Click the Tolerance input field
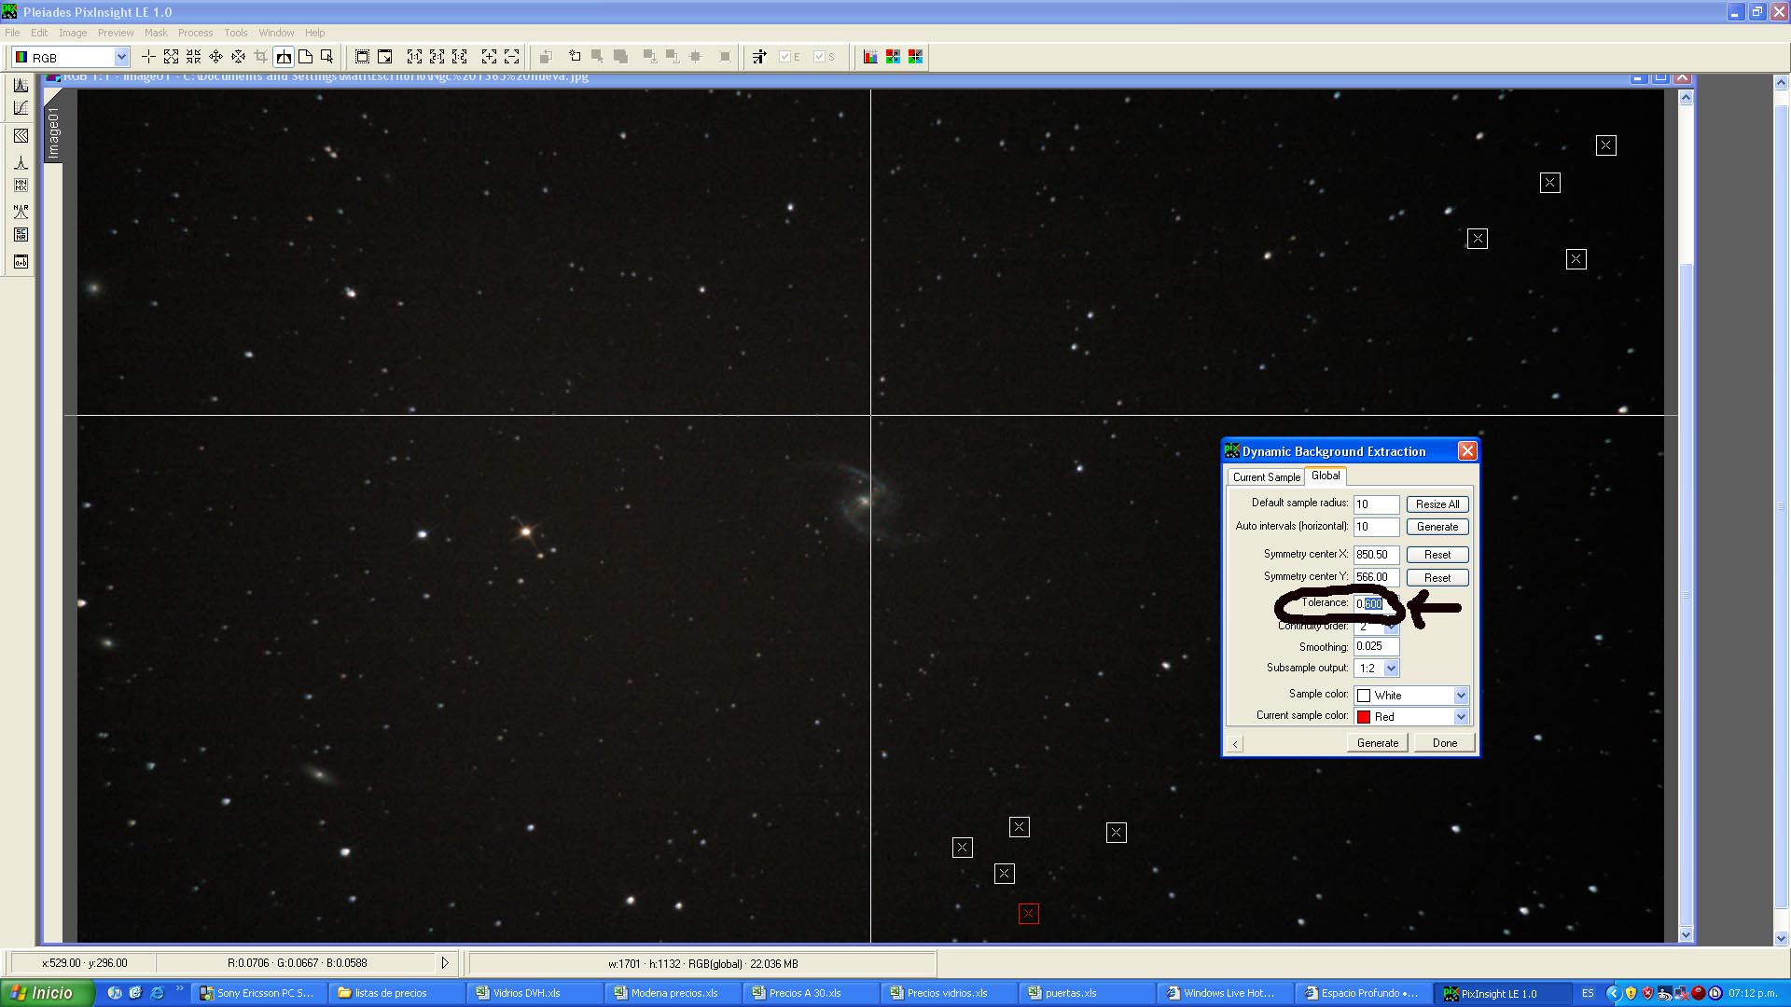This screenshot has height=1007, width=1791. click(1377, 604)
